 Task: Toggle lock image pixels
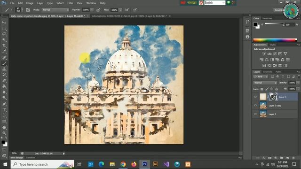pos(267,89)
